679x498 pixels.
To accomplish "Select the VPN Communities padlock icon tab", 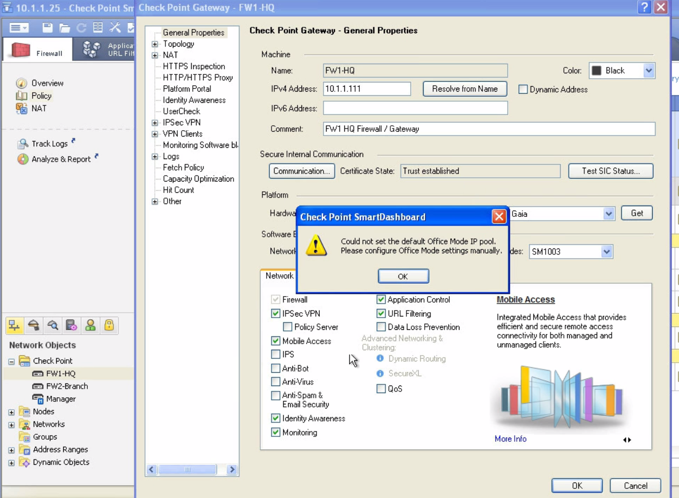I will 109,326.
